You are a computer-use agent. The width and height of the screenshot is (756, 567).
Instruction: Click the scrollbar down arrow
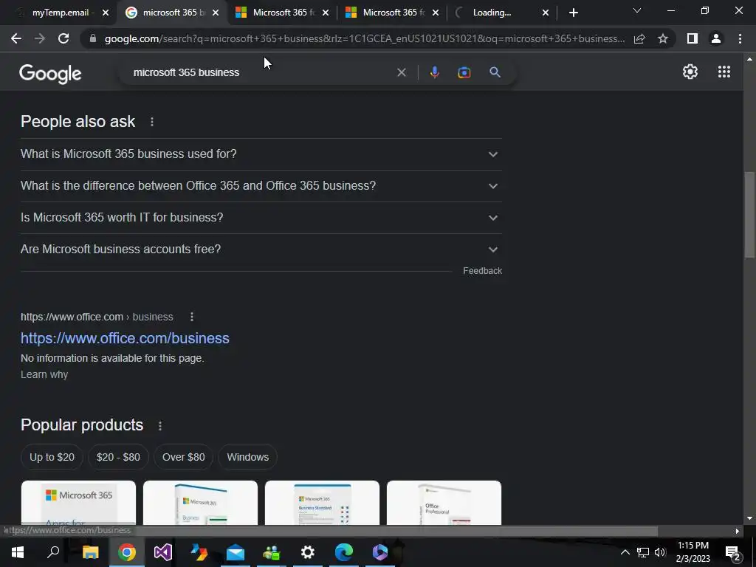click(x=749, y=518)
